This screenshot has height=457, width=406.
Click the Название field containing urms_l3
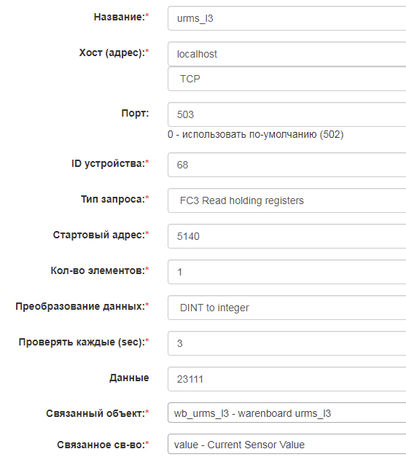coord(286,18)
